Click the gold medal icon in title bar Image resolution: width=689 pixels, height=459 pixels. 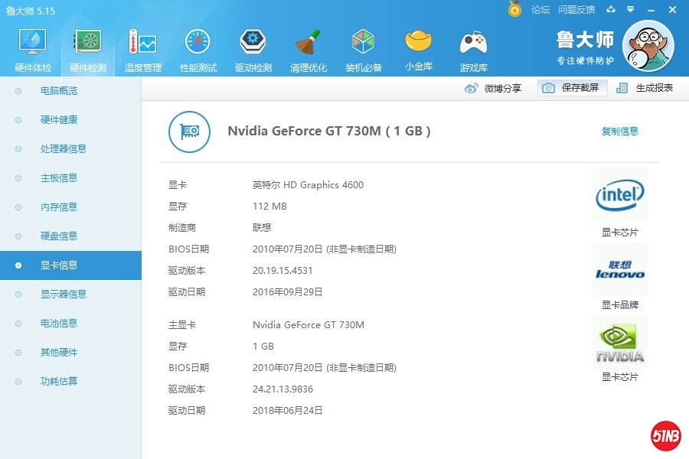tap(515, 9)
